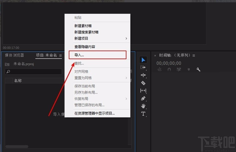Image resolution: width=236 pixels, height=152 pixels.
Task: Click the 名称 column header
Action: point(18,81)
